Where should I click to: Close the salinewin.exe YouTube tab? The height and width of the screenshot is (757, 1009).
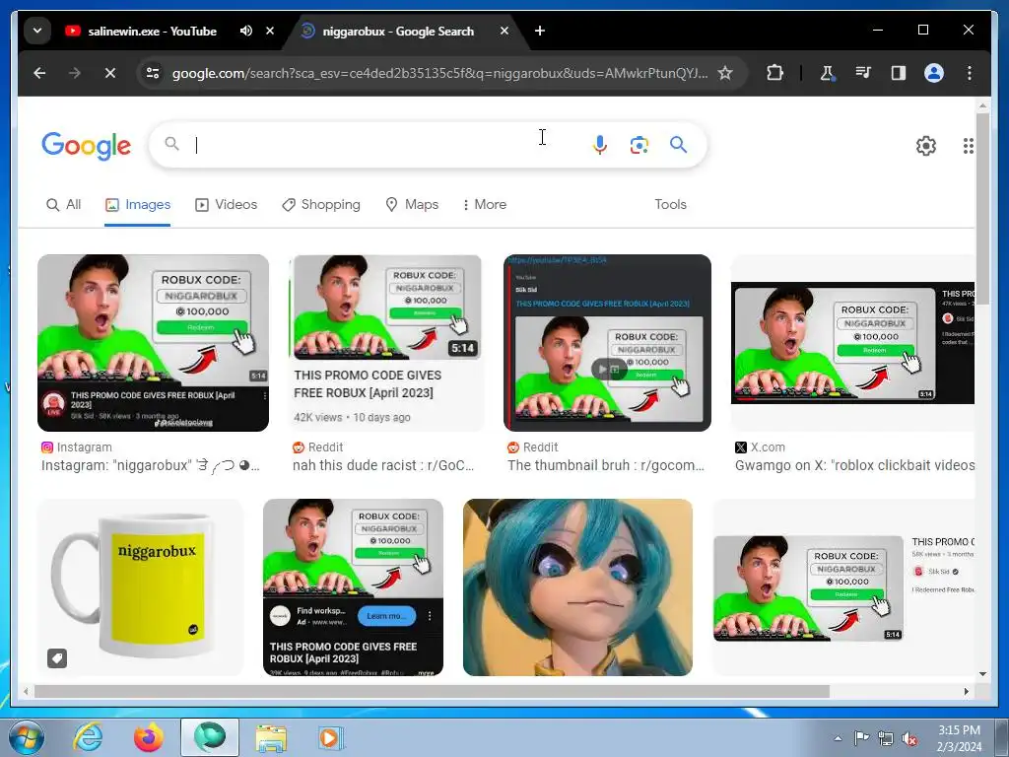pyautogui.click(x=270, y=31)
